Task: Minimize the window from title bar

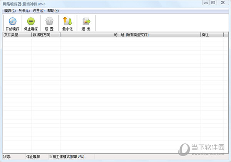Action: [x=206, y=3]
